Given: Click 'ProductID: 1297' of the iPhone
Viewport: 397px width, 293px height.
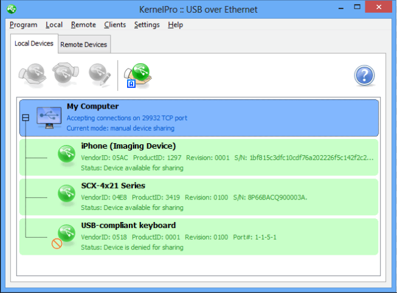Looking at the screenshot, I should [157, 158].
